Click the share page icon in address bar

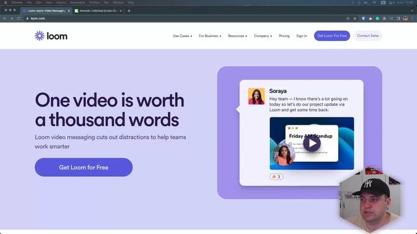[348, 18]
